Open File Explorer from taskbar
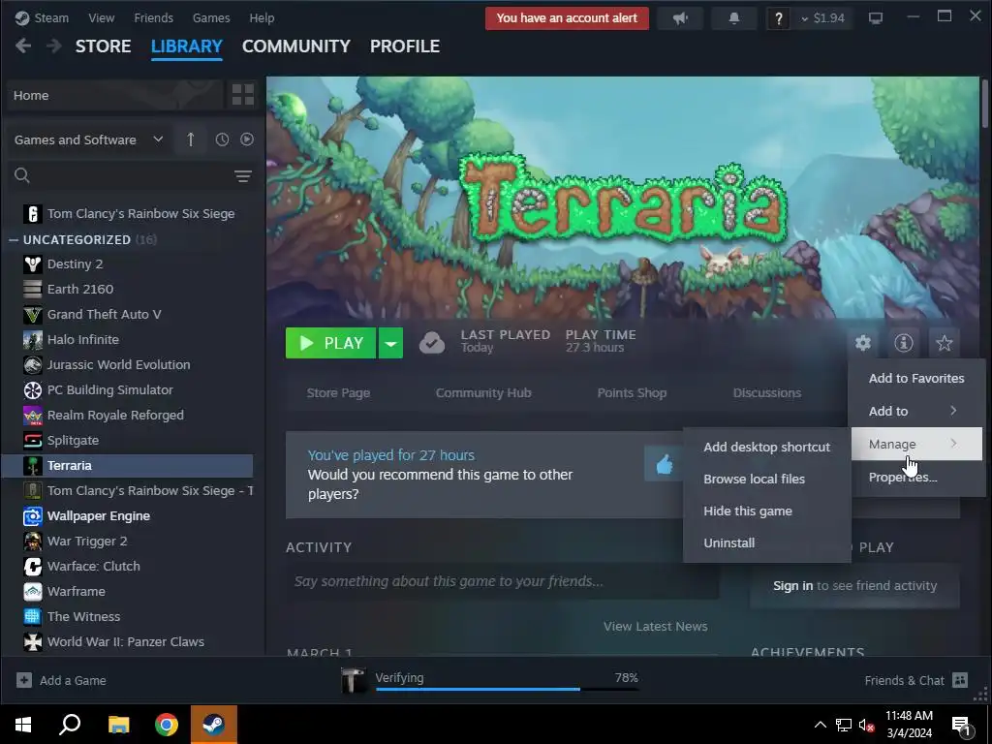This screenshot has width=992, height=744. pos(118,725)
